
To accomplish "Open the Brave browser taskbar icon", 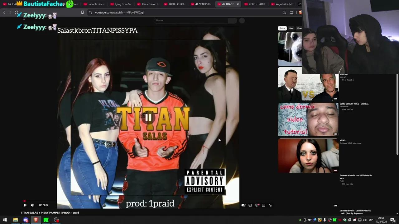I will point(36,220).
